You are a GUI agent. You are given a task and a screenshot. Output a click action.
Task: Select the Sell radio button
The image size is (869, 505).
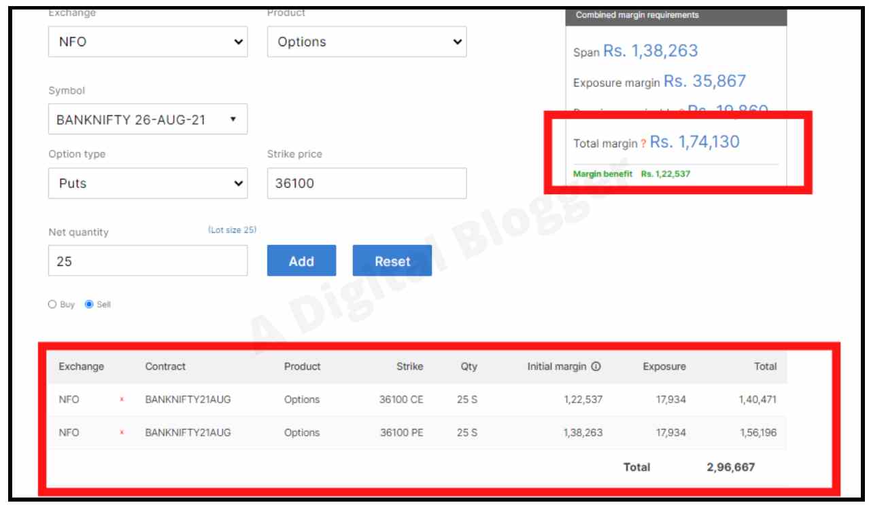pos(89,305)
